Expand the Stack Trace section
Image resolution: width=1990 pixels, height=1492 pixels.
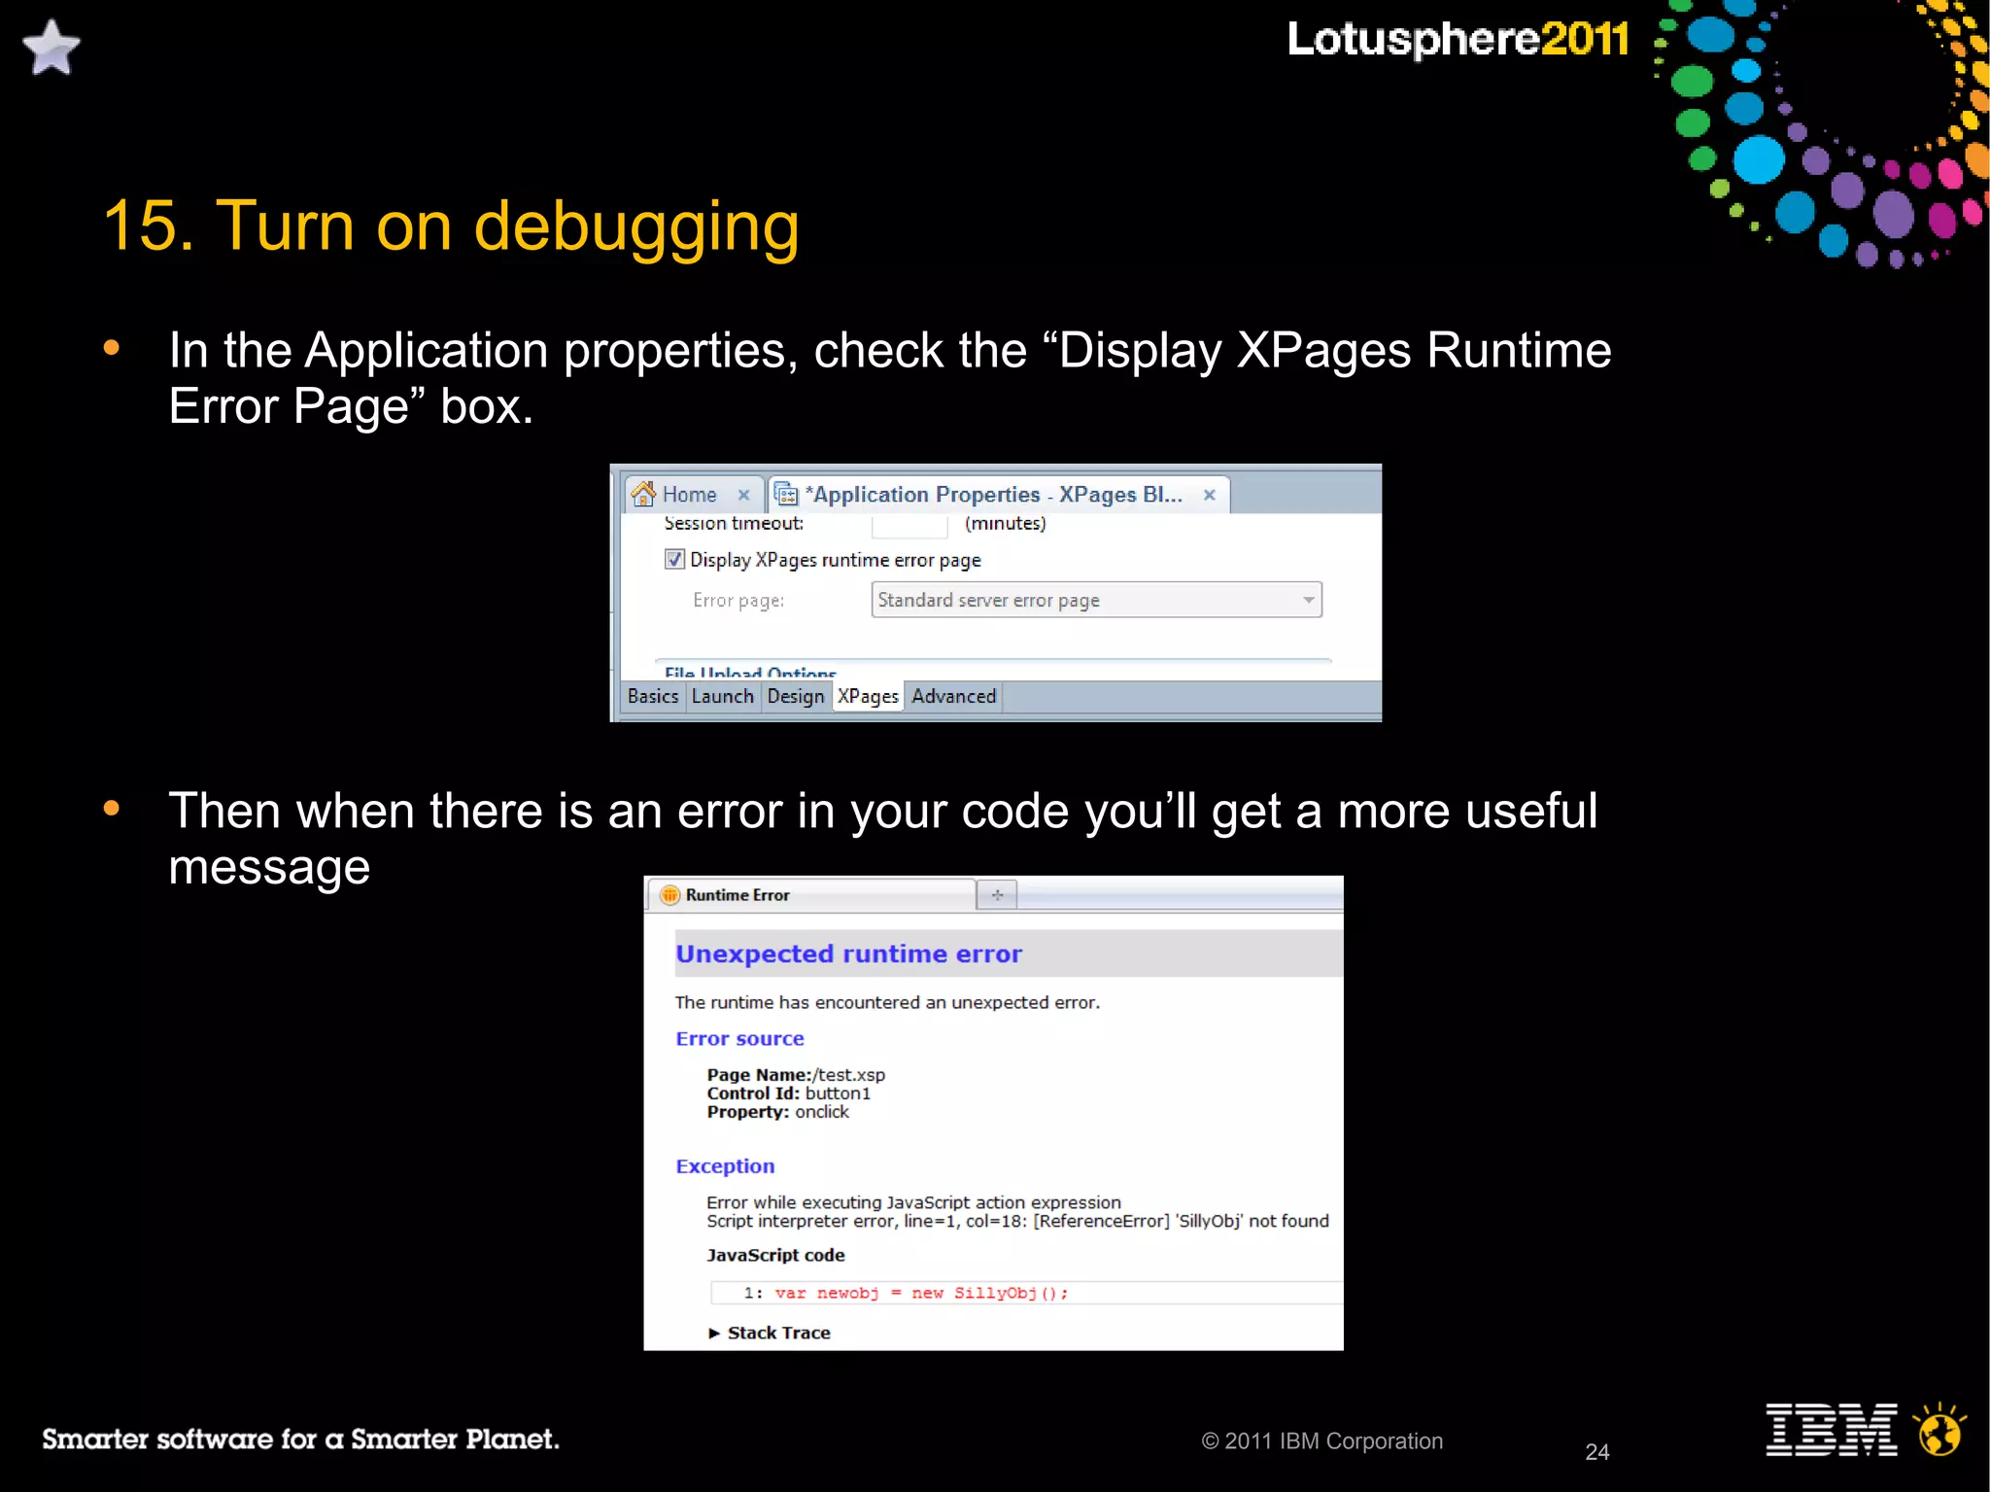tap(770, 1333)
